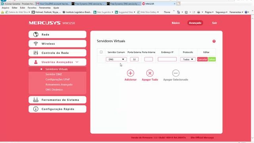Click the home icon in IE command bar
The image size is (254, 143).
[178, 12]
